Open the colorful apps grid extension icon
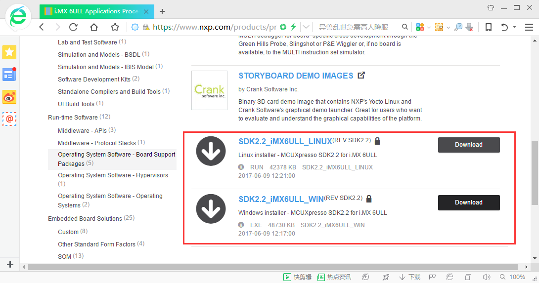 (x=420, y=27)
